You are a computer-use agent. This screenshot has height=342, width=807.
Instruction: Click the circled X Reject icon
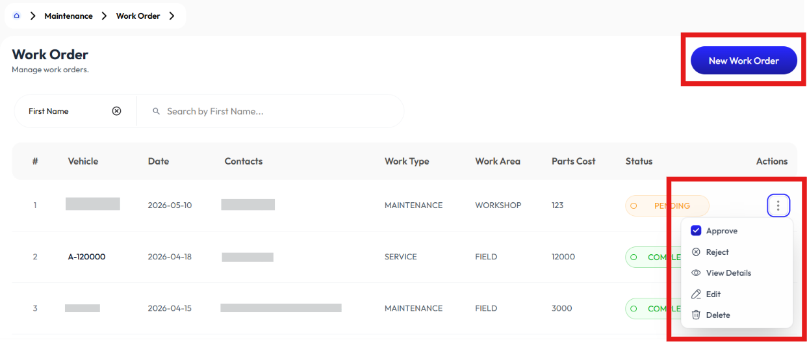click(696, 252)
